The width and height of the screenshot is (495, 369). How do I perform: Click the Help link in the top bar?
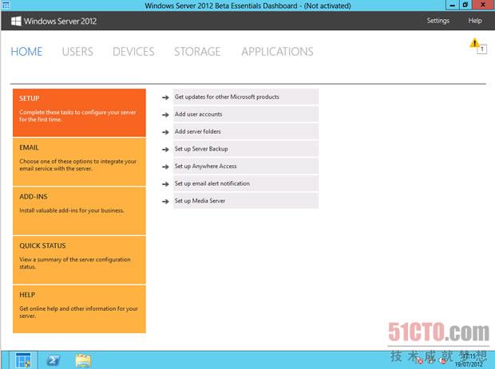click(x=475, y=21)
